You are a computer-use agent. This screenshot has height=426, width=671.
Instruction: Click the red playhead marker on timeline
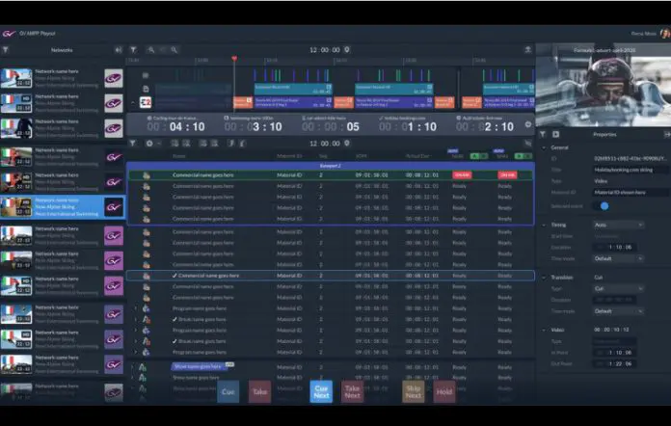(233, 59)
